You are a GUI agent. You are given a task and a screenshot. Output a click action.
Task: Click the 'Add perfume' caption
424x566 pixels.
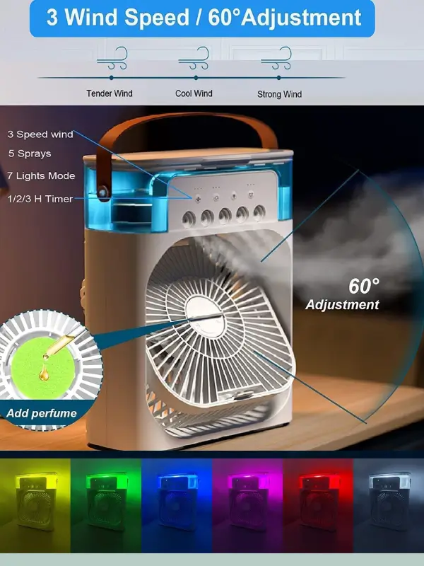click(42, 413)
